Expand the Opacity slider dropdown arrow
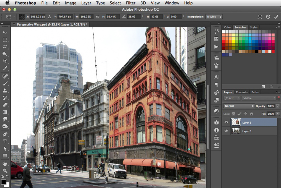Image resolution: width=281 pixels, height=188 pixels. [277, 106]
